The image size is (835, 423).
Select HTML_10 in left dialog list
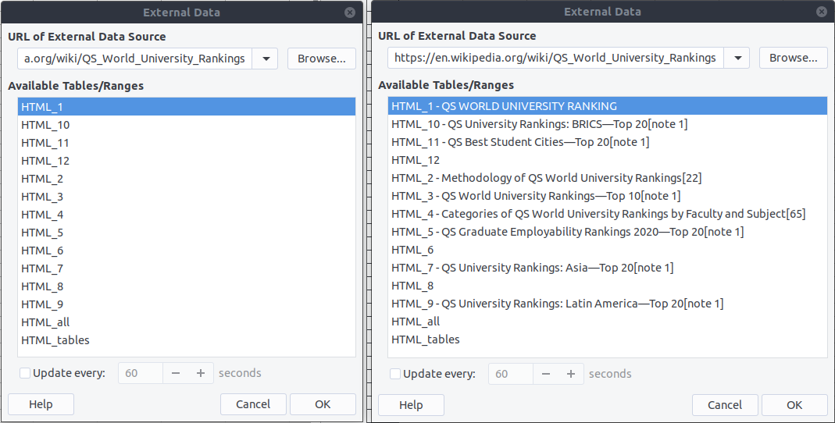187,125
